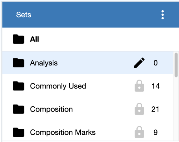Open the Composition set
This screenshot has width=179, height=142.
tap(88, 109)
